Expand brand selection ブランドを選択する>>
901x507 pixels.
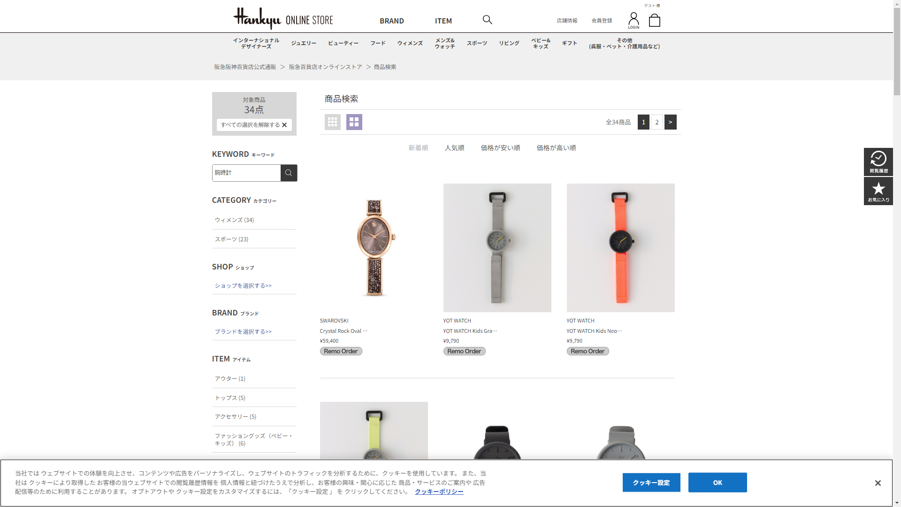[x=243, y=331]
